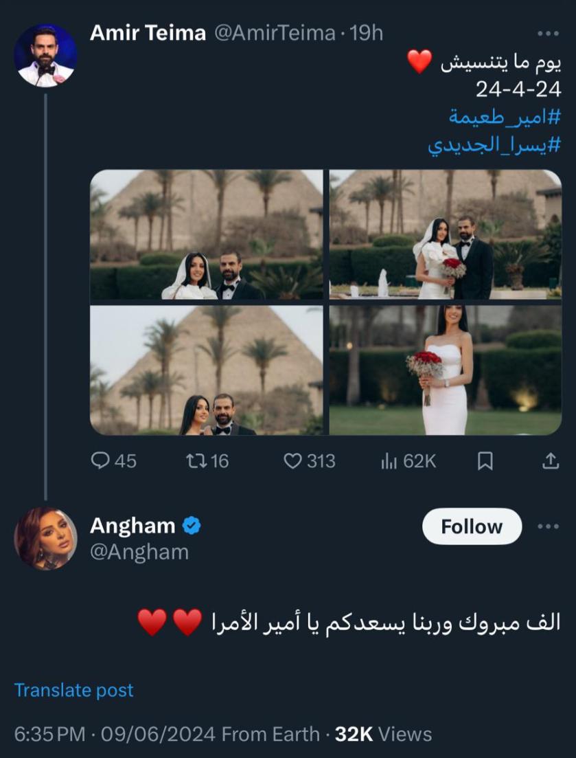Viewport: 576px width, 758px height.
Task: Follow the Angham account
Action: point(472,526)
